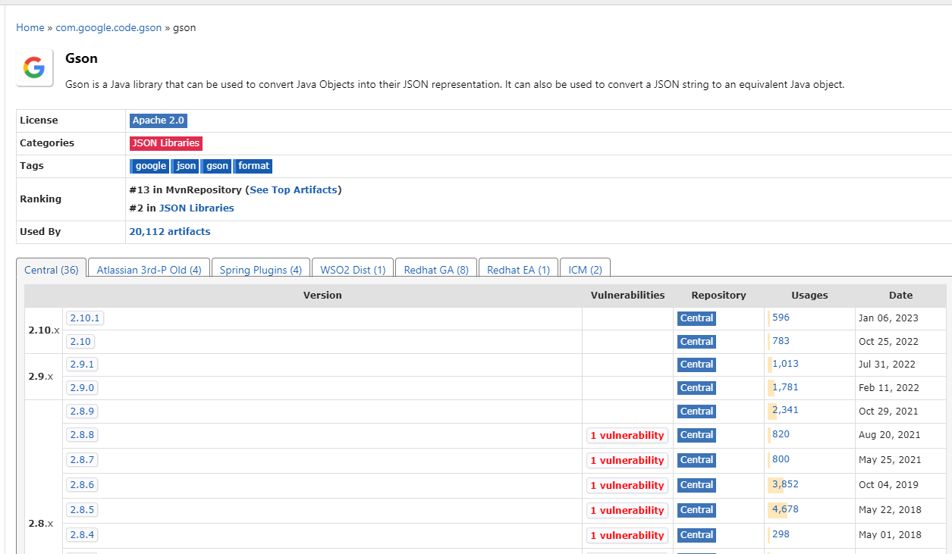Open the Apache 2.0 license badge

coord(159,121)
